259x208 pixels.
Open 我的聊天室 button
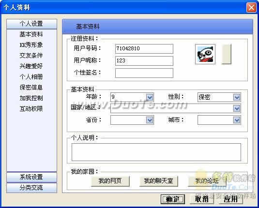click(159, 181)
